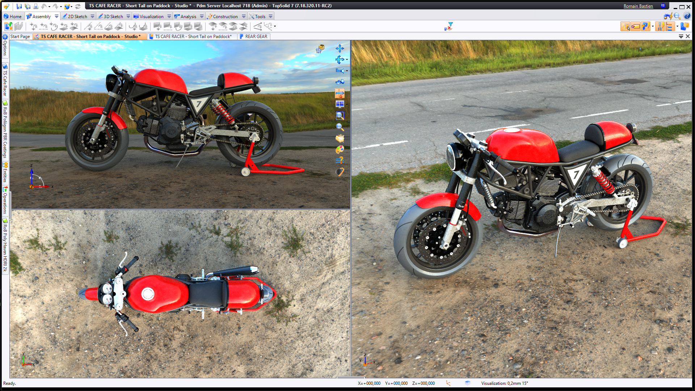
Task: Open the color palette rendering icon
Action: [340, 149]
